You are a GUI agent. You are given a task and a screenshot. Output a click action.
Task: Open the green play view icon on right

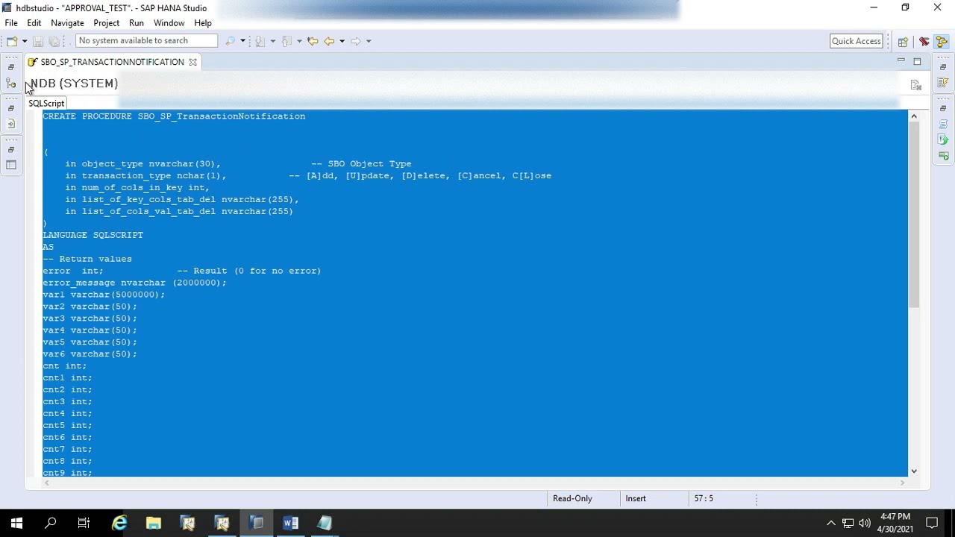click(x=943, y=155)
